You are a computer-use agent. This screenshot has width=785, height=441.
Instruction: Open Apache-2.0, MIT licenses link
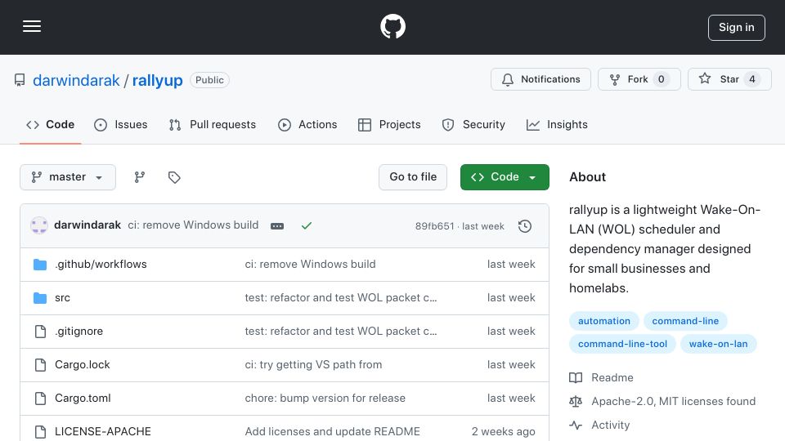[x=673, y=401]
